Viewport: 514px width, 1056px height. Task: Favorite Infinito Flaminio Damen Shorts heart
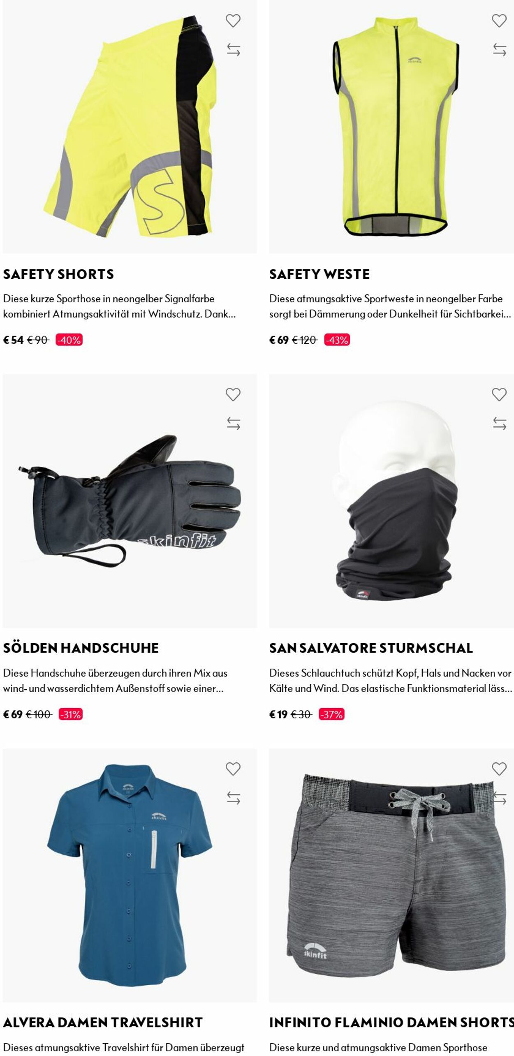tap(499, 769)
